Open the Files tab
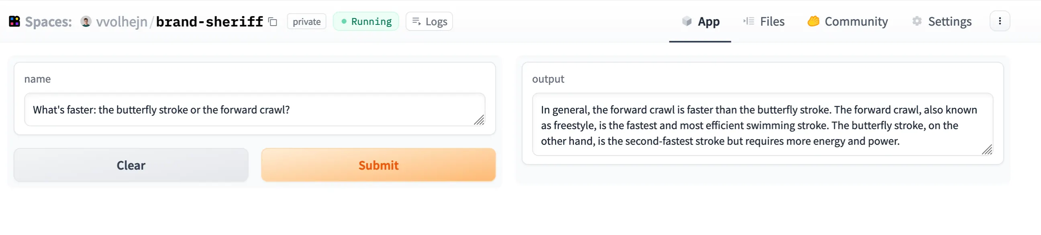This screenshot has height=235, width=1041. pos(772,21)
